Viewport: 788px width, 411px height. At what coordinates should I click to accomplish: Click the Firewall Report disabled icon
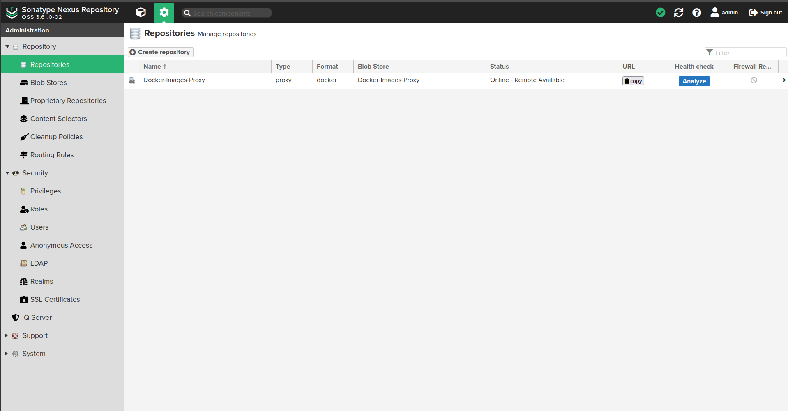pyautogui.click(x=753, y=80)
